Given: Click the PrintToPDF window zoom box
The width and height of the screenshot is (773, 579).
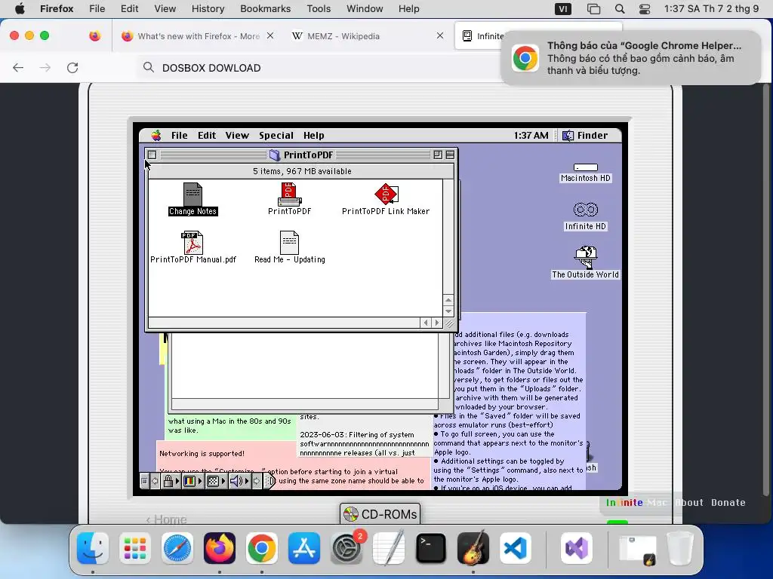Looking at the screenshot, I should click(x=438, y=155).
